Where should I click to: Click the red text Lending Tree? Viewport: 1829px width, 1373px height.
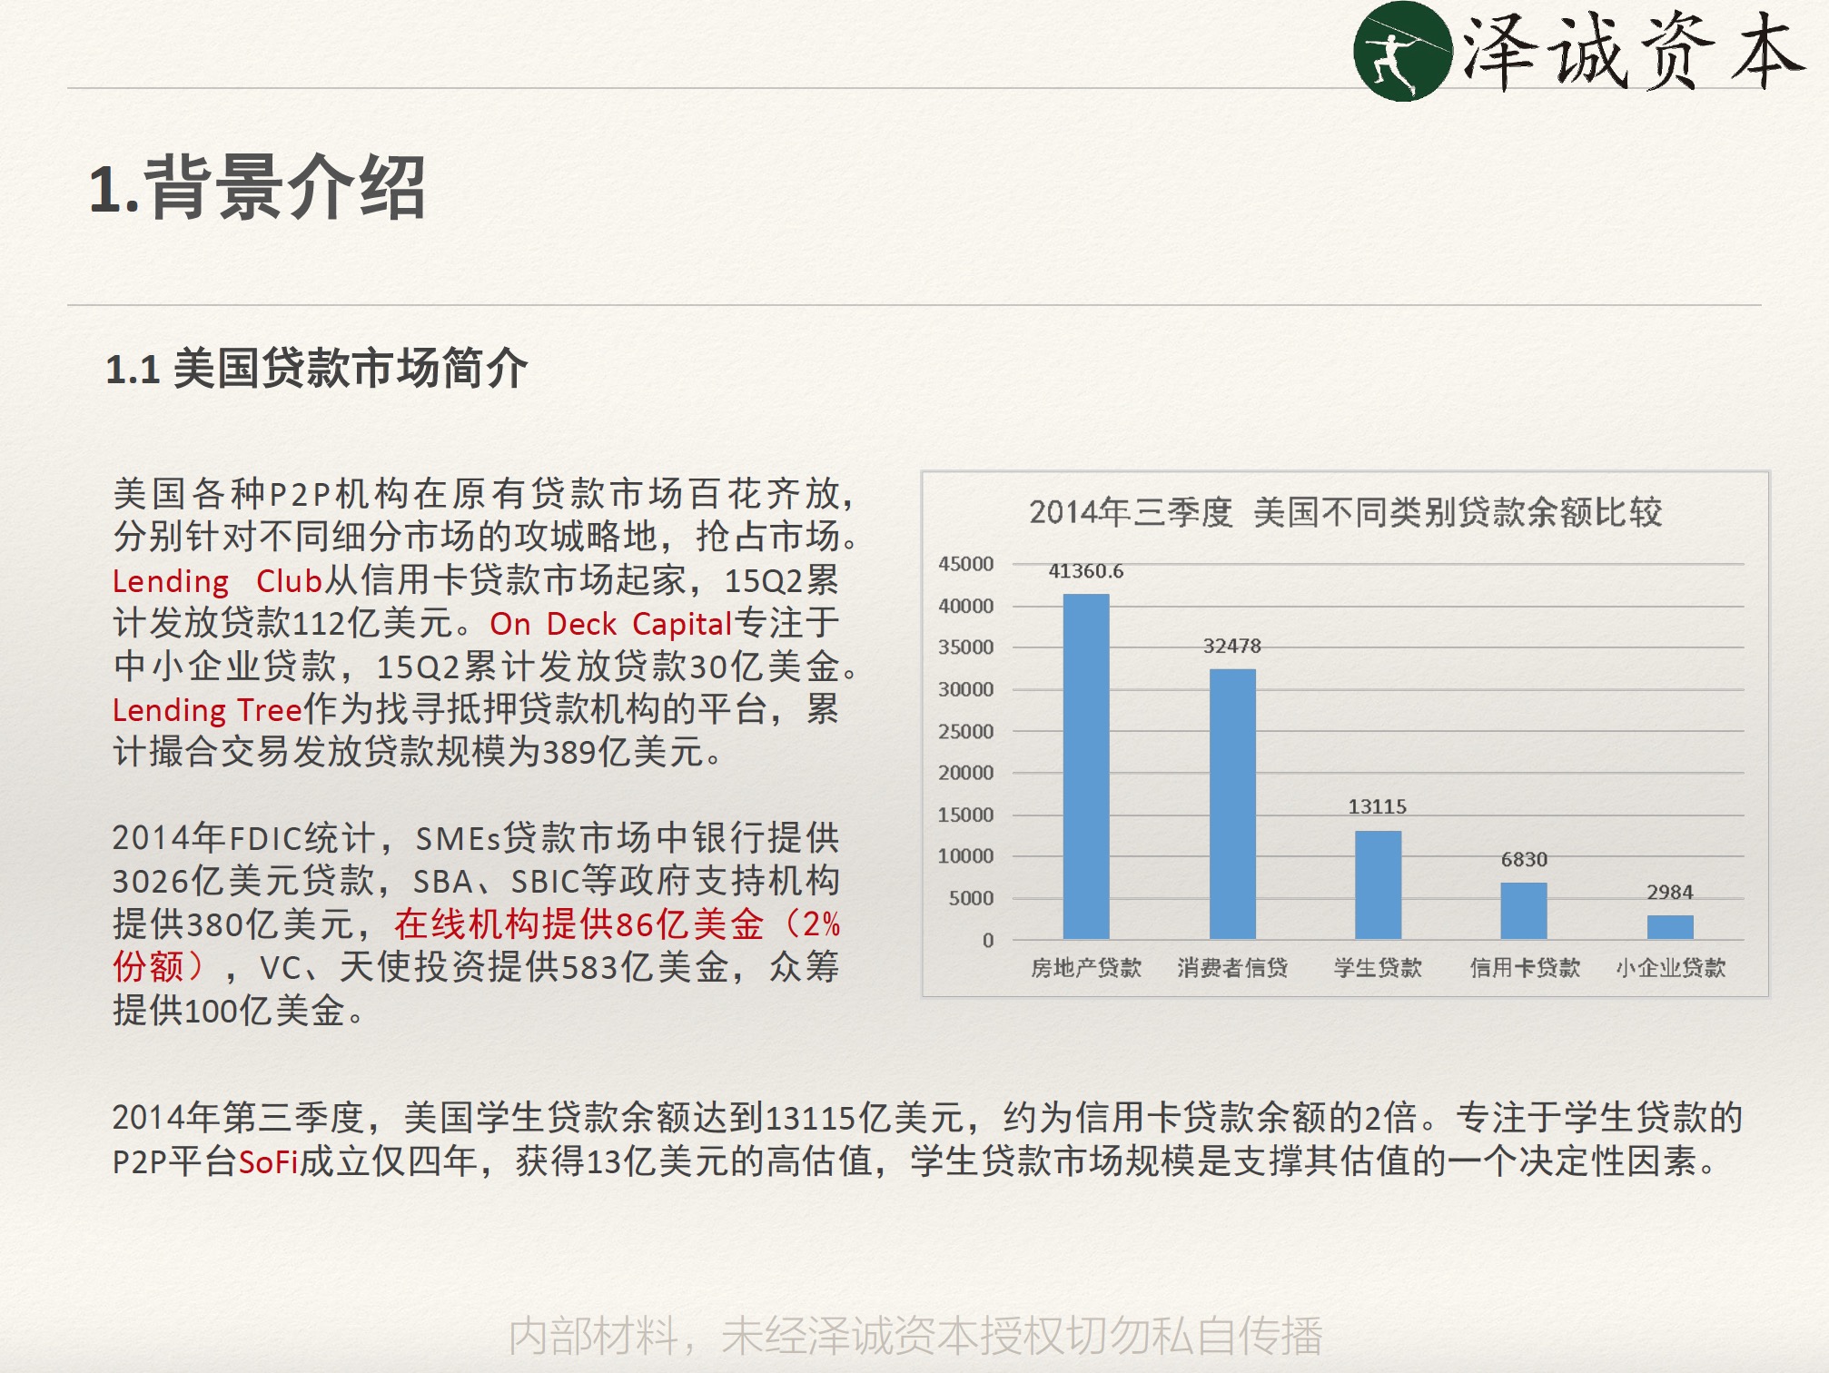tap(207, 709)
